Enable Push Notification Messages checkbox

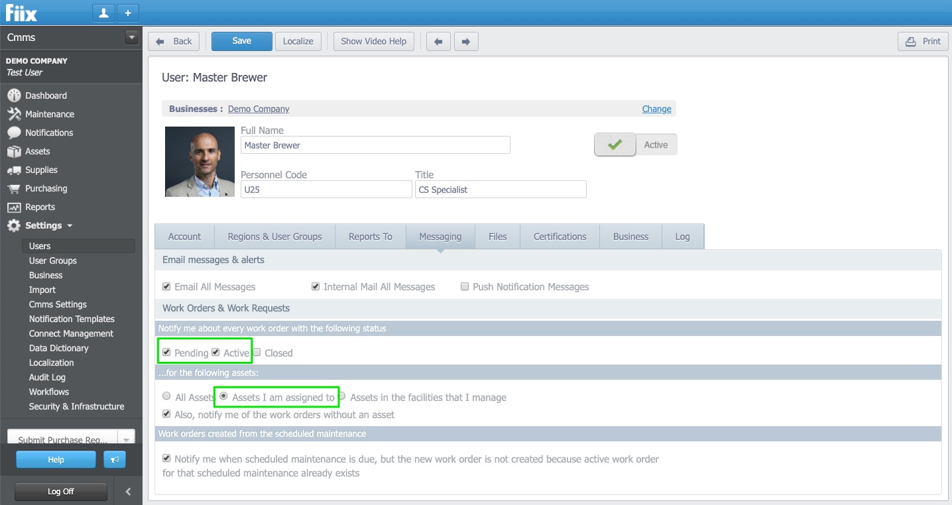tap(465, 287)
